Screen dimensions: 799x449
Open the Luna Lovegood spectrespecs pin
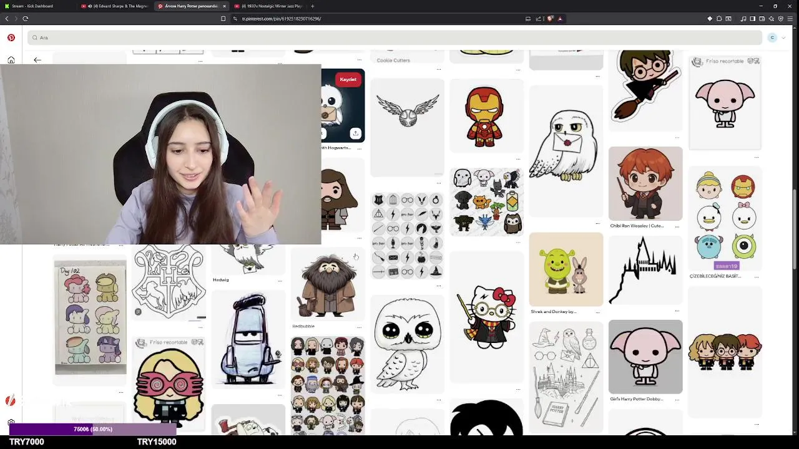(169, 384)
